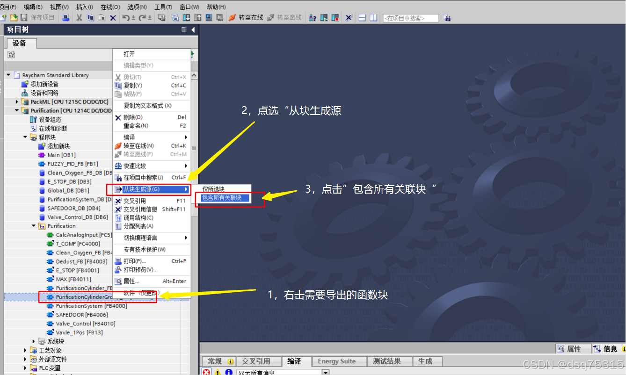Expand the 外部源文件 folder
This screenshot has width=626, height=375.
(25, 359)
